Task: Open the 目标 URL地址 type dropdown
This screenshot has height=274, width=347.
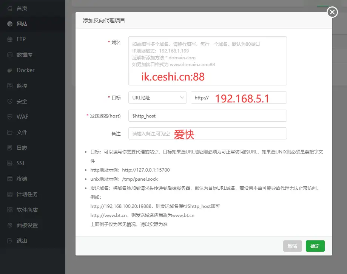Action: coord(157,98)
